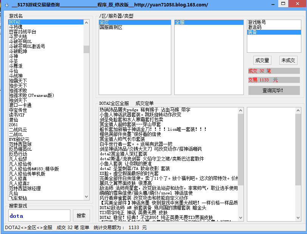Select 游戏帐号 in the type list

(x=274, y=23)
